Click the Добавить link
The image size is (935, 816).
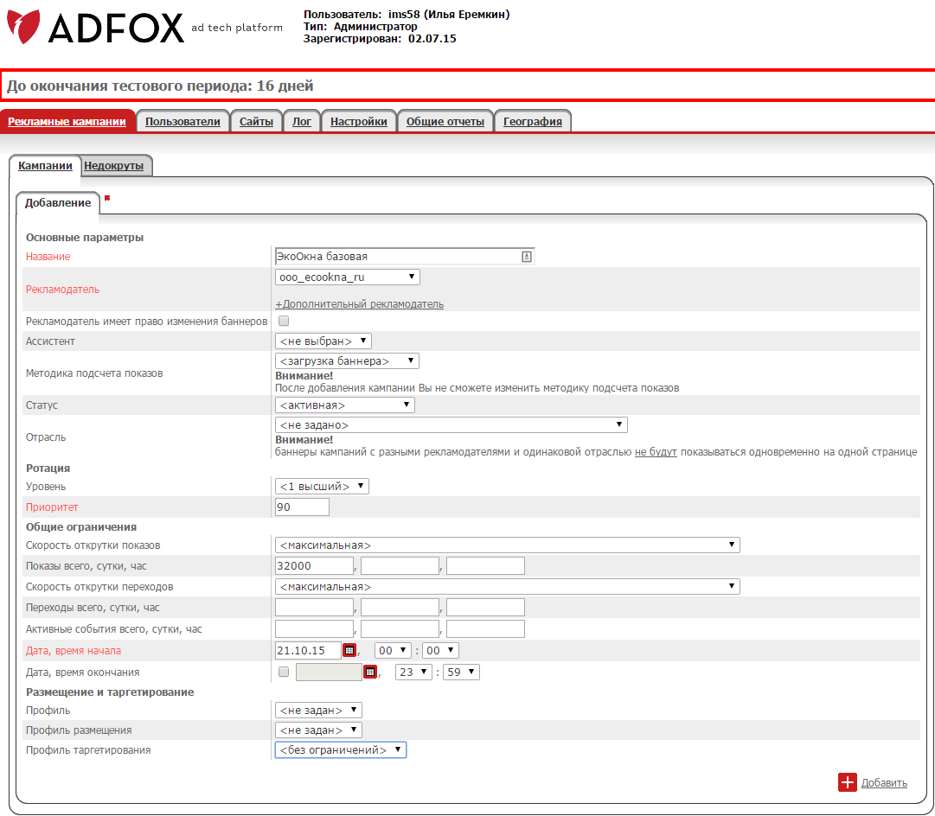click(884, 783)
